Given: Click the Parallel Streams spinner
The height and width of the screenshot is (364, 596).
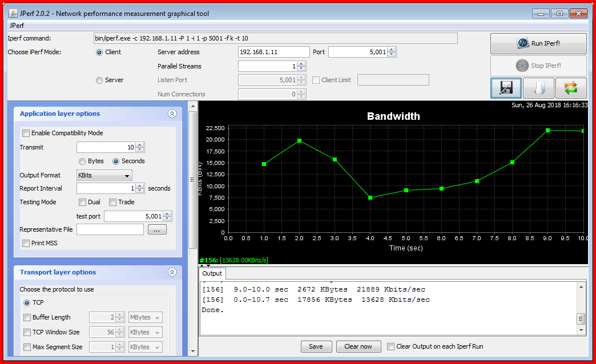Looking at the screenshot, I should coord(272,67).
